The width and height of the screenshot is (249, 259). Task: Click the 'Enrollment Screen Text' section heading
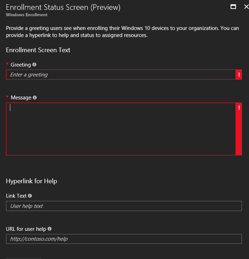point(38,50)
